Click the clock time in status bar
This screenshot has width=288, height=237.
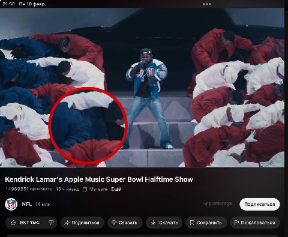8,4
